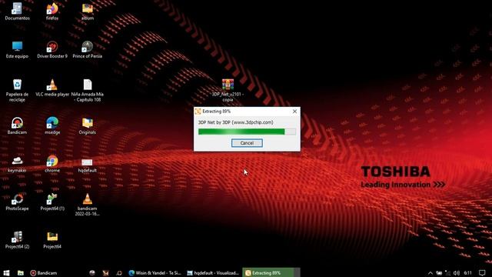Select the Project64 (1) shortcut
Image resolution: width=492 pixels, height=277 pixels.
tap(52, 202)
